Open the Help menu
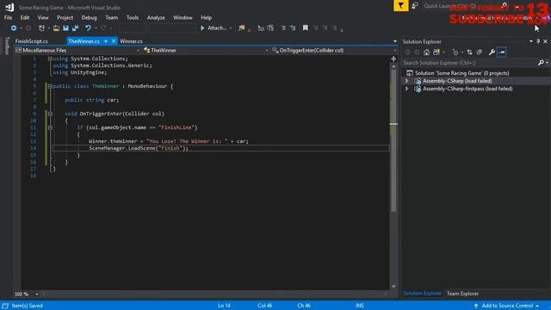Viewport: 551px width, 310px height. pyautogui.click(x=207, y=17)
